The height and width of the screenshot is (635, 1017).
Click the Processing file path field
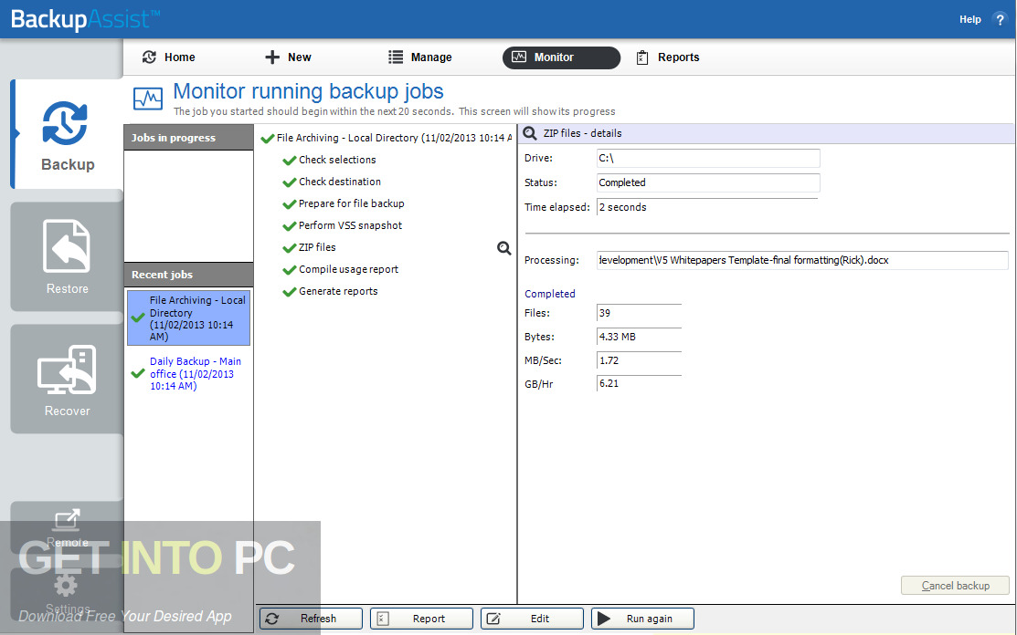[x=801, y=260]
